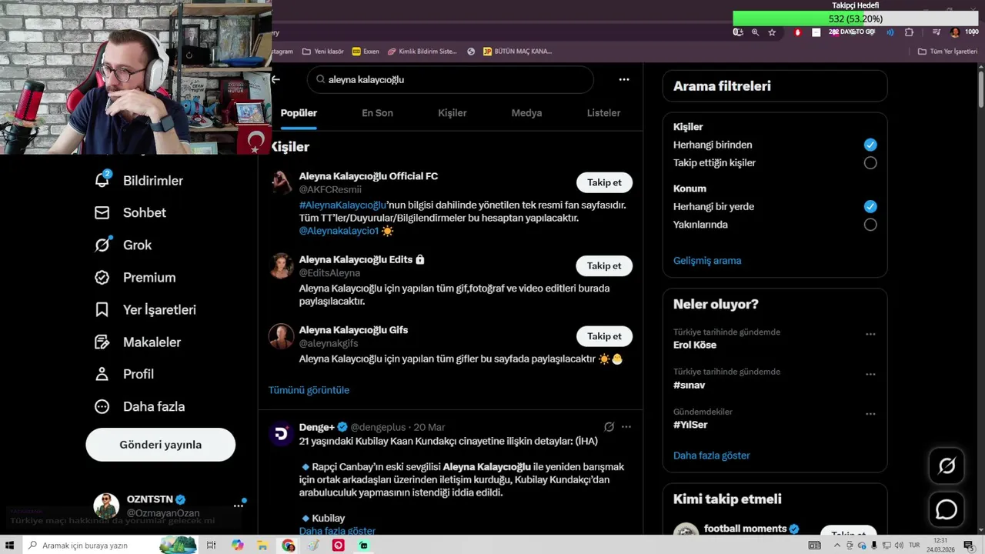Open Denge+ profile avatar
This screenshot has width=985, height=554.
tap(281, 434)
